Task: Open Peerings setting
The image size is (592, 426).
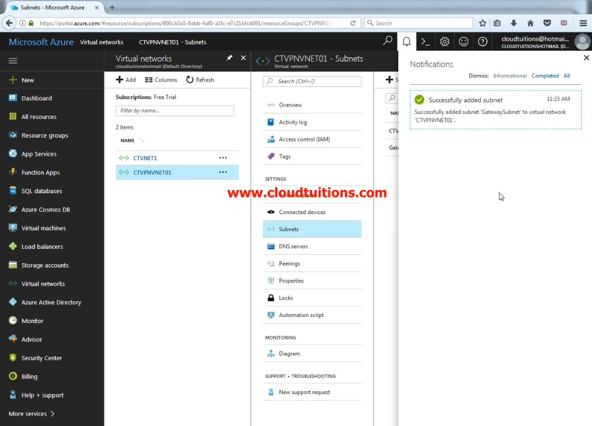Action: (313, 263)
